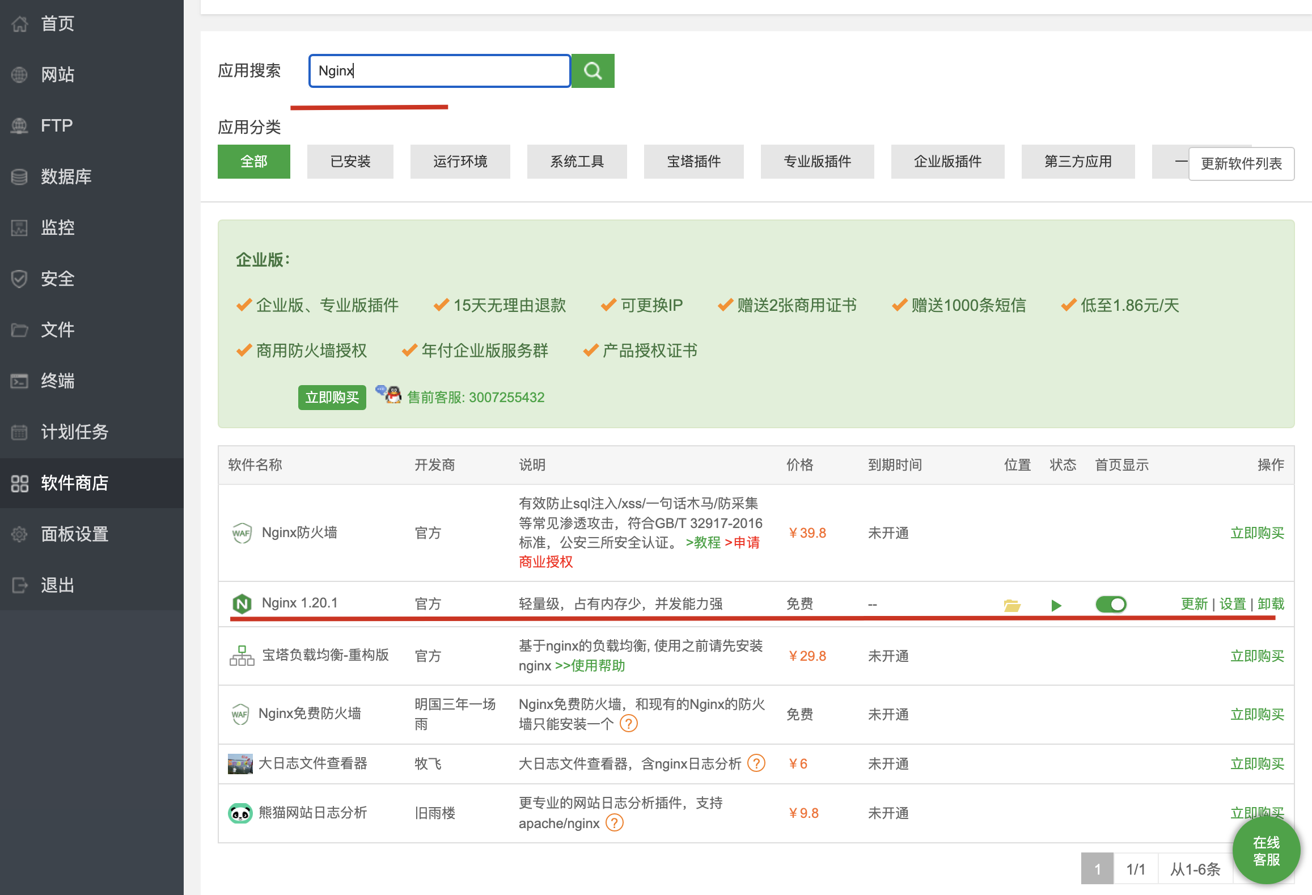The image size is (1312, 895).
Task: Open Nginx 设置 link
Action: (1232, 604)
